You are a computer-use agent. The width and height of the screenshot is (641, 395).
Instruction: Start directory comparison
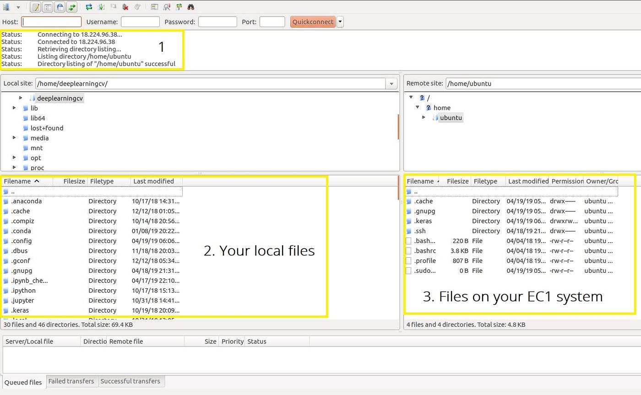[x=167, y=6]
